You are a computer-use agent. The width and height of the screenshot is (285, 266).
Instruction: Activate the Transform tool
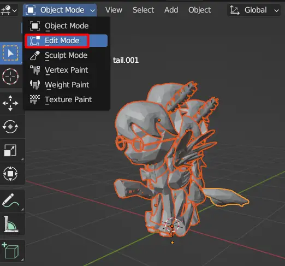[x=10, y=174]
